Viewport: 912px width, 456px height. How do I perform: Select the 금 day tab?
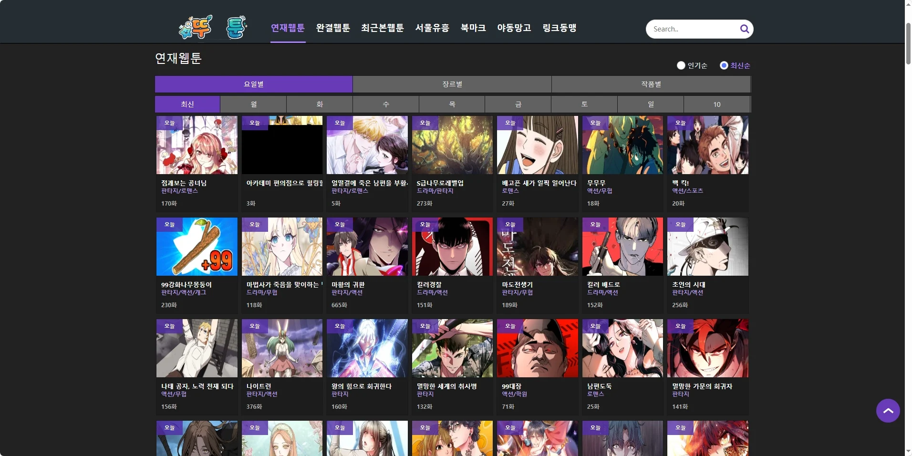point(518,104)
